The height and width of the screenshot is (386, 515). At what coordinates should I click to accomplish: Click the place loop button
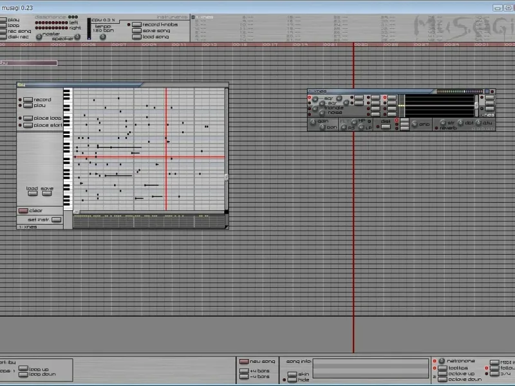[x=28, y=118]
